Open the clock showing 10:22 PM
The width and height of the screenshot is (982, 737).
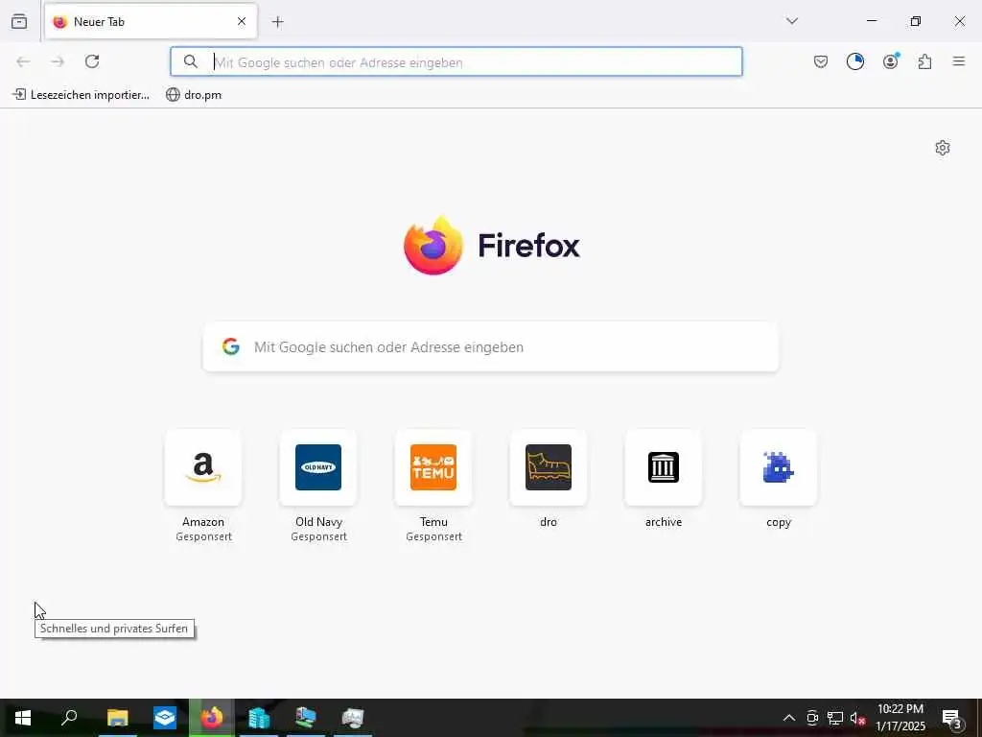[x=900, y=718]
